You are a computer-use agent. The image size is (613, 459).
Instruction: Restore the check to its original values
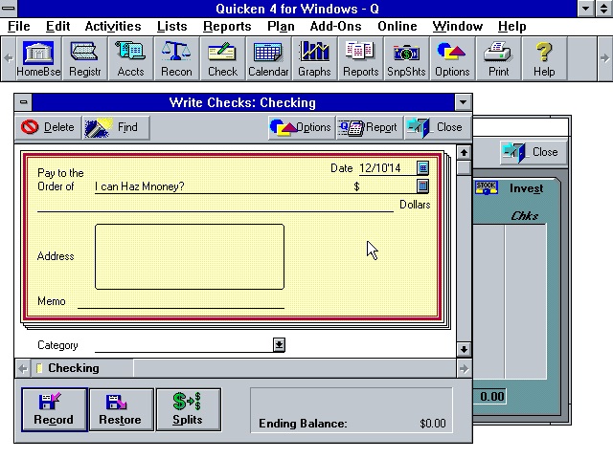[x=122, y=409]
